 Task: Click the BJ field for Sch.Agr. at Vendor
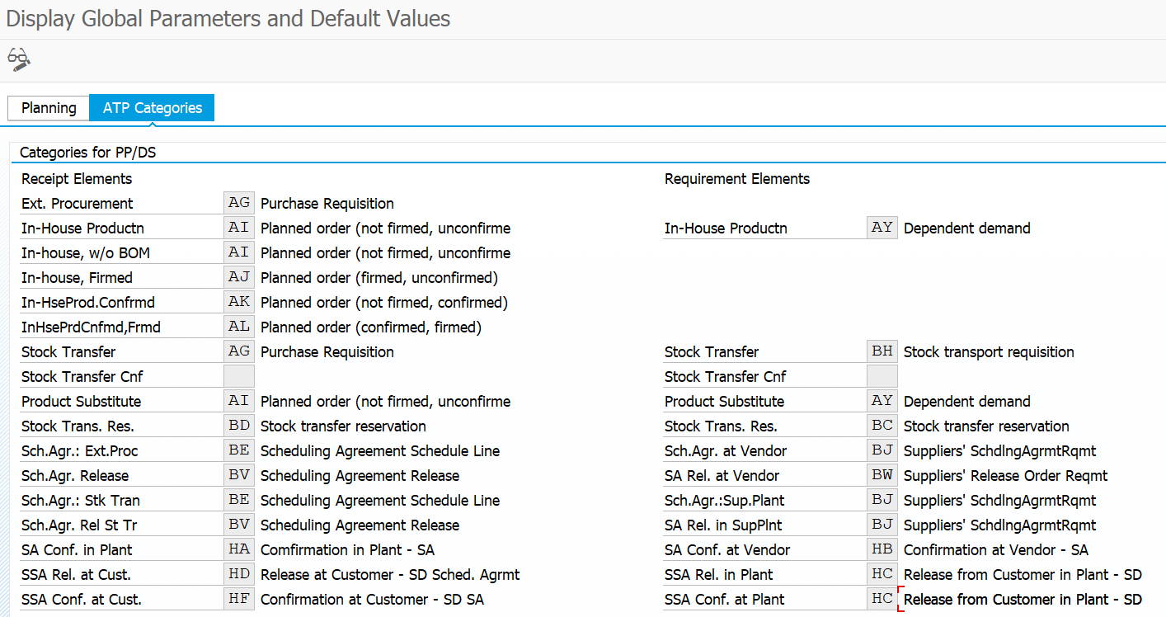click(882, 450)
